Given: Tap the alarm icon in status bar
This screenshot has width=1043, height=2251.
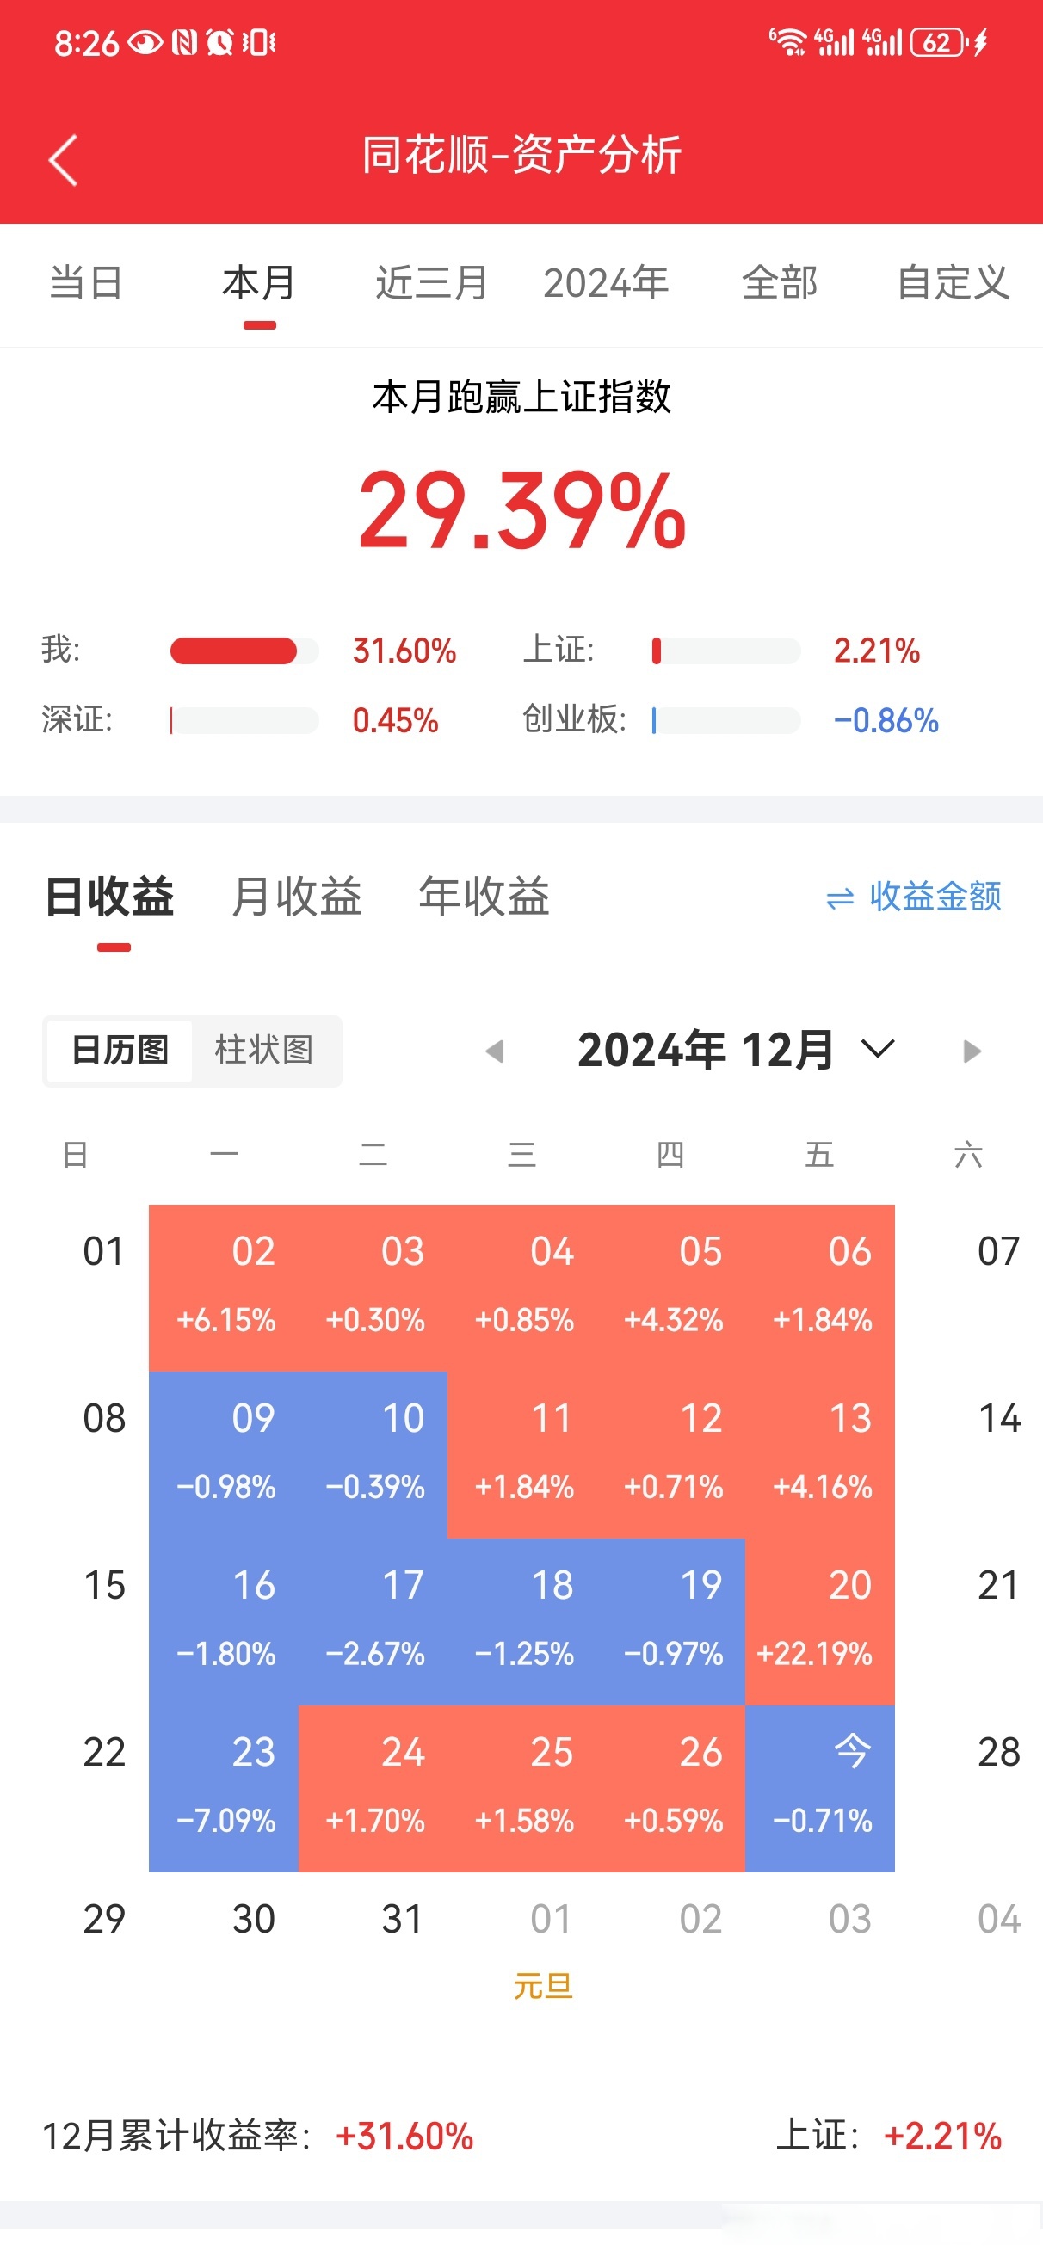Looking at the screenshot, I should (220, 42).
